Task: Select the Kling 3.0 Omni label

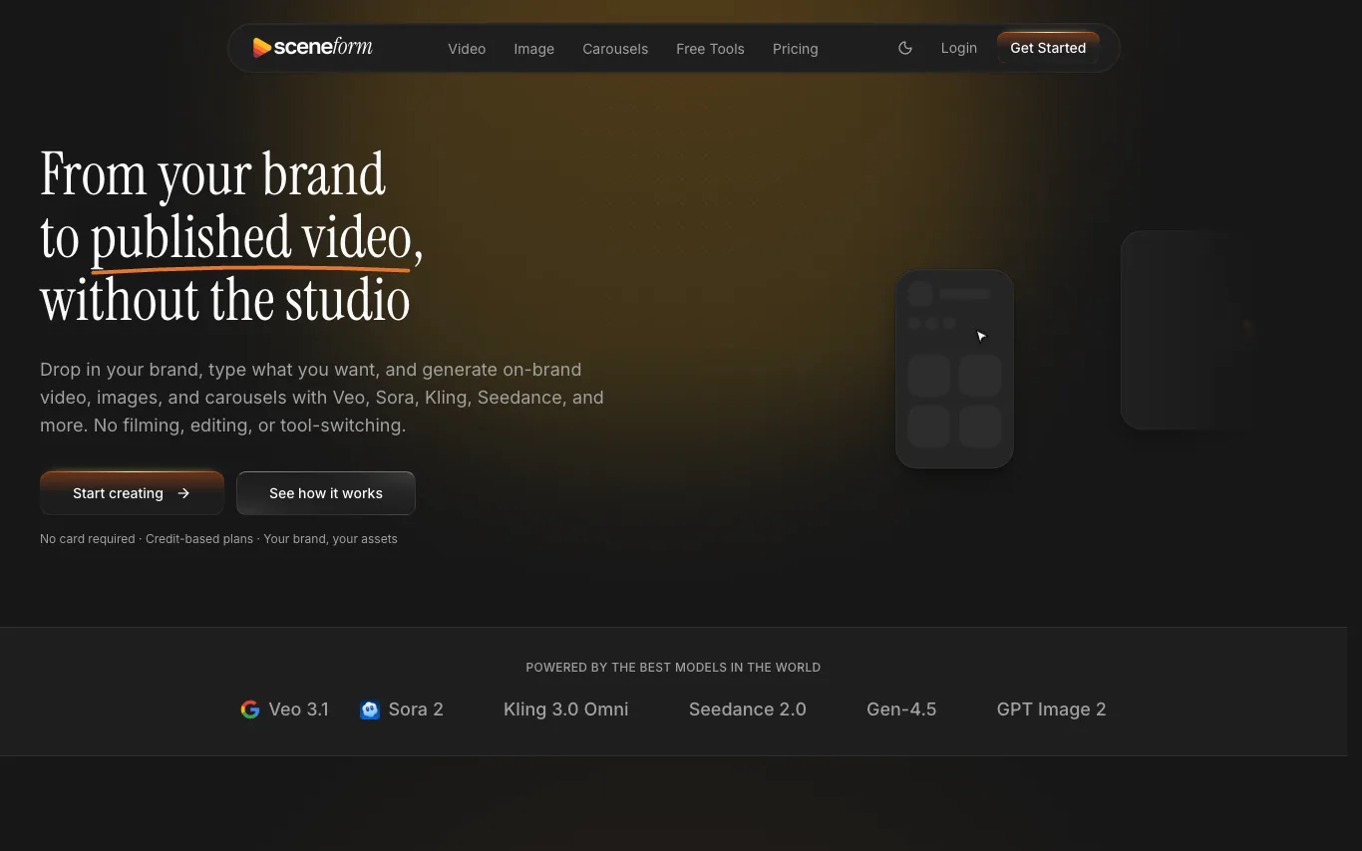Action: pyautogui.click(x=566, y=709)
